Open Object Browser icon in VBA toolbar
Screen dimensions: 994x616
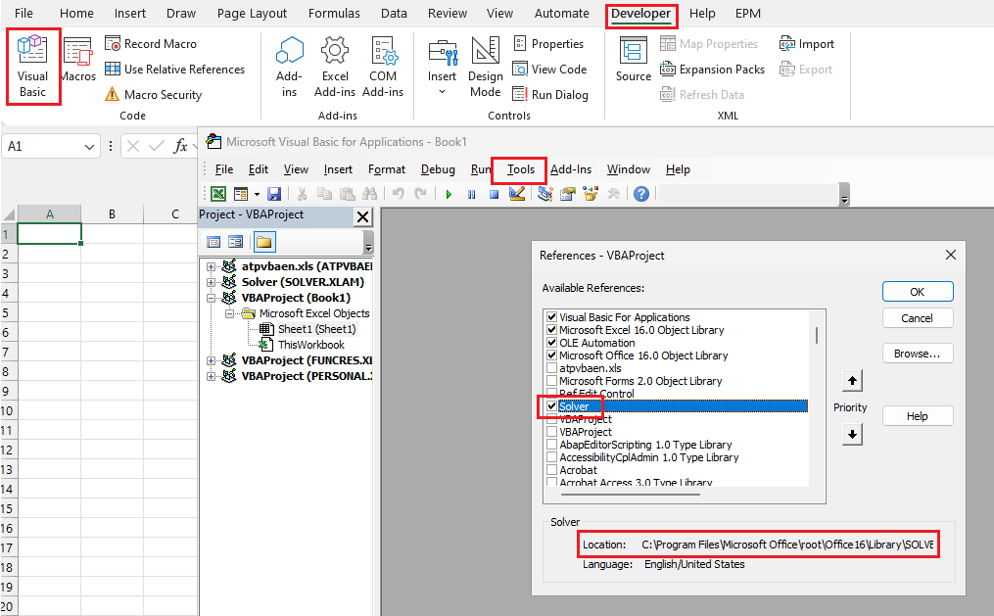(x=591, y=194)
